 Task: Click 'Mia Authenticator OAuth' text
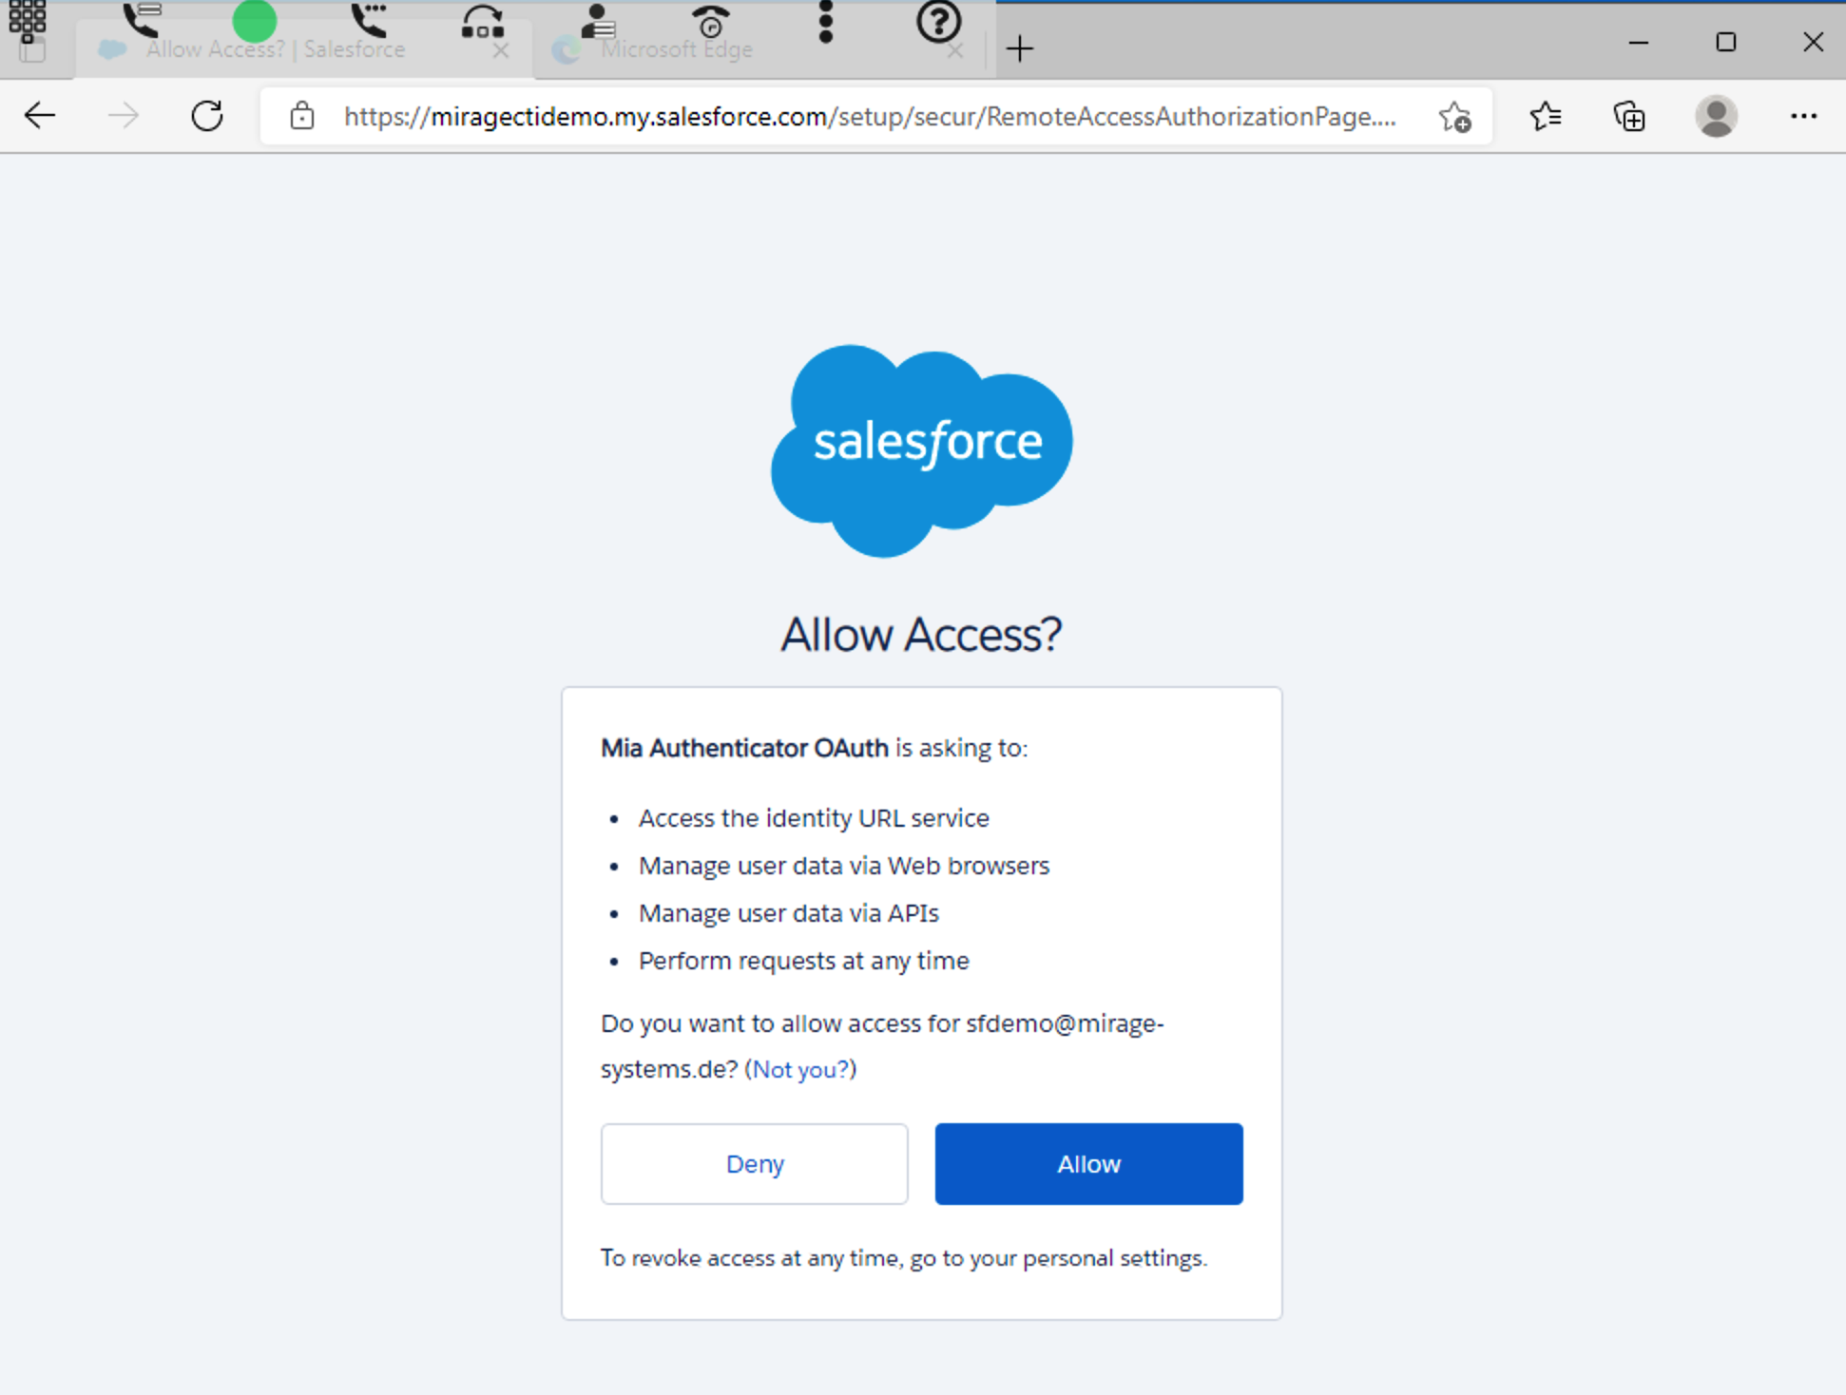(x=744, y=748)
